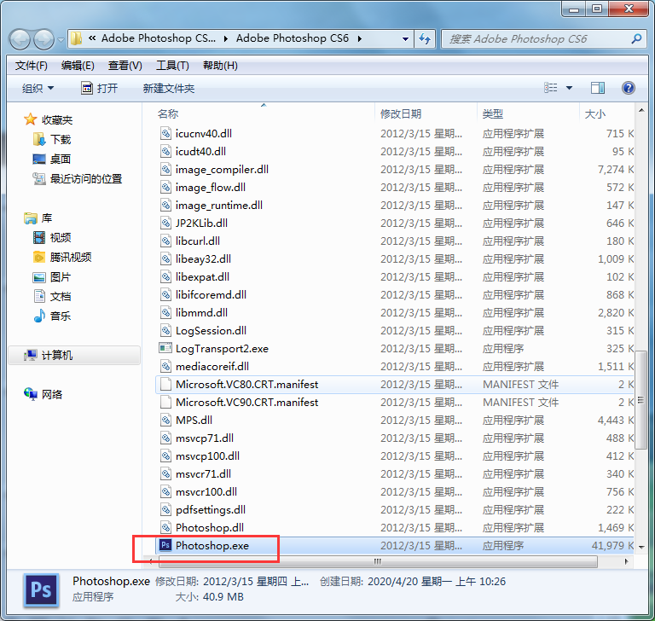Image resolution: width=655 pixels, height=621 pixels.
Task: Click the Back navigation arrow button
Action: 20,39
